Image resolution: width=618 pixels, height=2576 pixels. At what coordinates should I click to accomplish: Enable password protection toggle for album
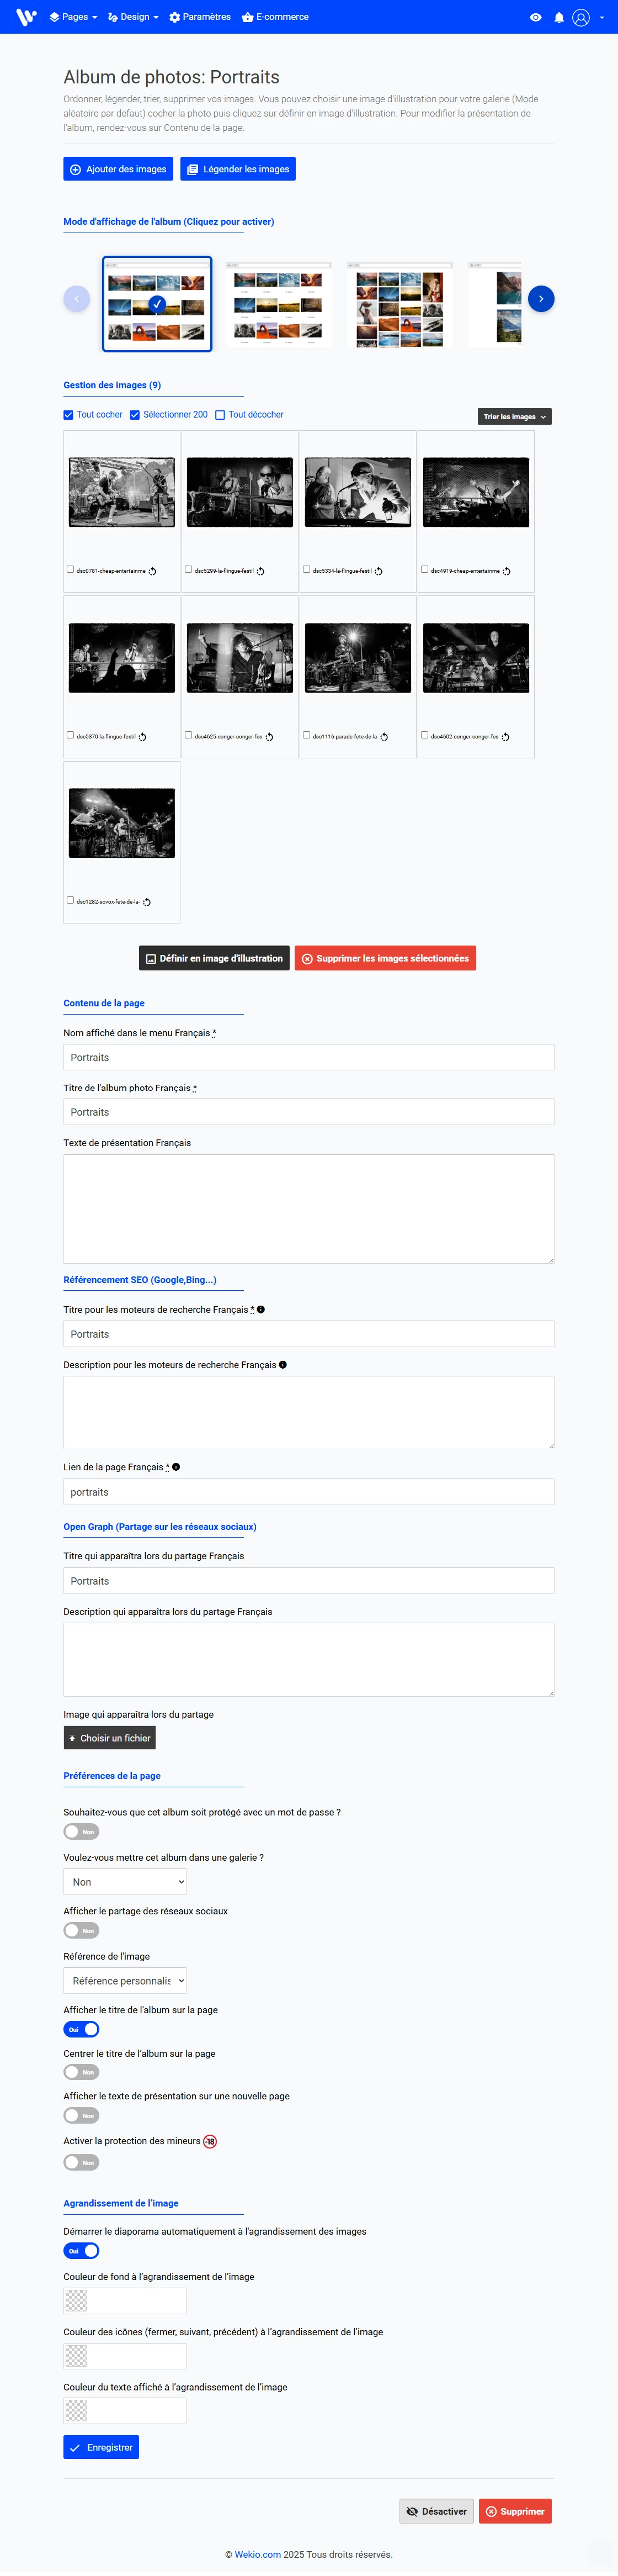click(81, 1832)
